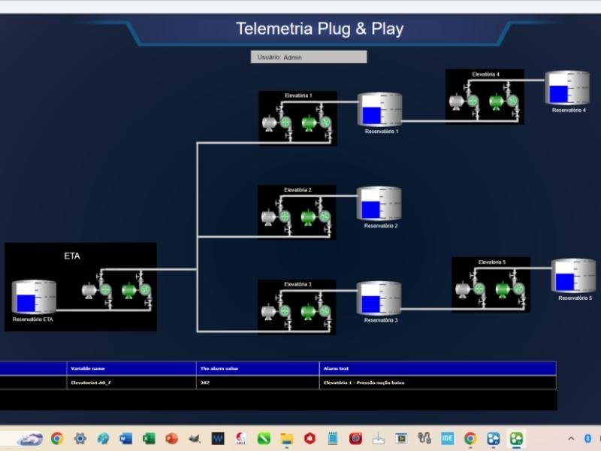Viewport: 601px width, 451px height.
Task: Open Microsoft Word from the taskbar
Action: pos(125,438)
